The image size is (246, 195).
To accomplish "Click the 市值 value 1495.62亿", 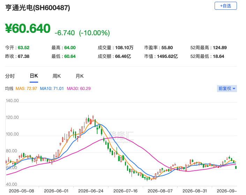I will pos(167,56).
